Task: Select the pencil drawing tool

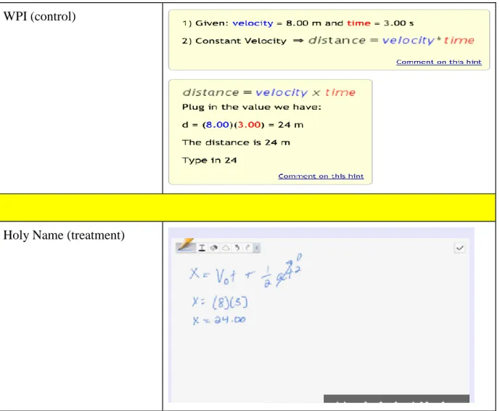Action: coord(186,247)
